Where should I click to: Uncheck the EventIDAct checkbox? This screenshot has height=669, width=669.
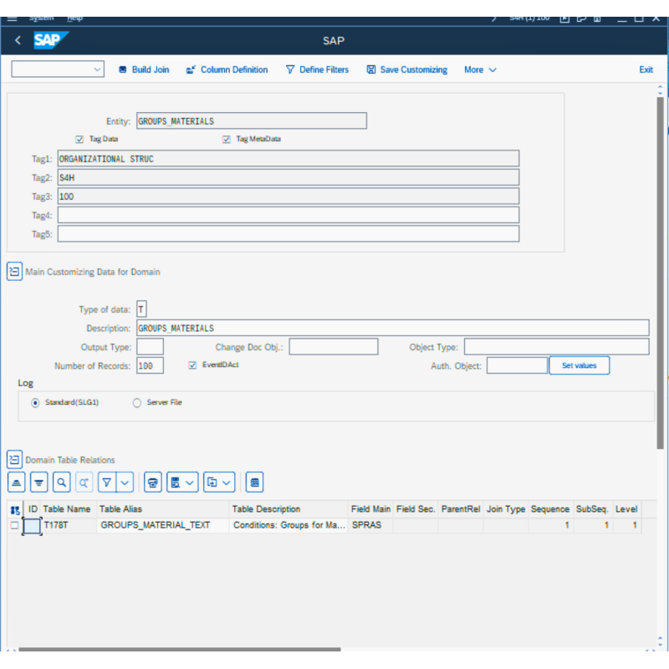(x=193, y=365)
